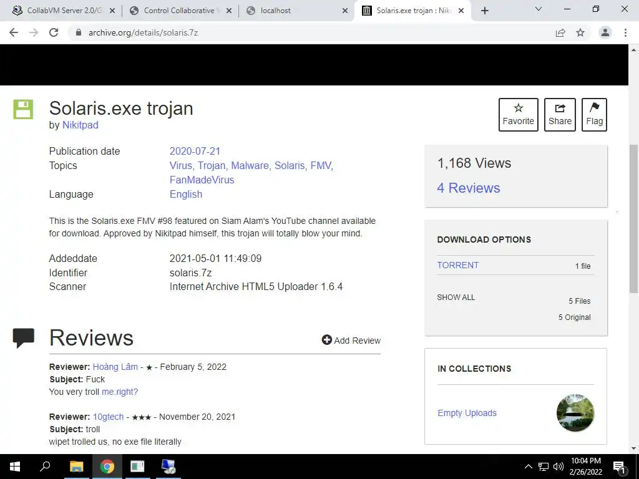Image resolution: width=639 pixels, height=479 pixels.
Task: Open the Virus topic link
Action: (x=180, y=165)
